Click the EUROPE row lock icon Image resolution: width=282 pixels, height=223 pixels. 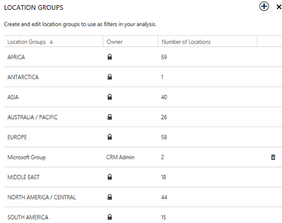(109, 137)
